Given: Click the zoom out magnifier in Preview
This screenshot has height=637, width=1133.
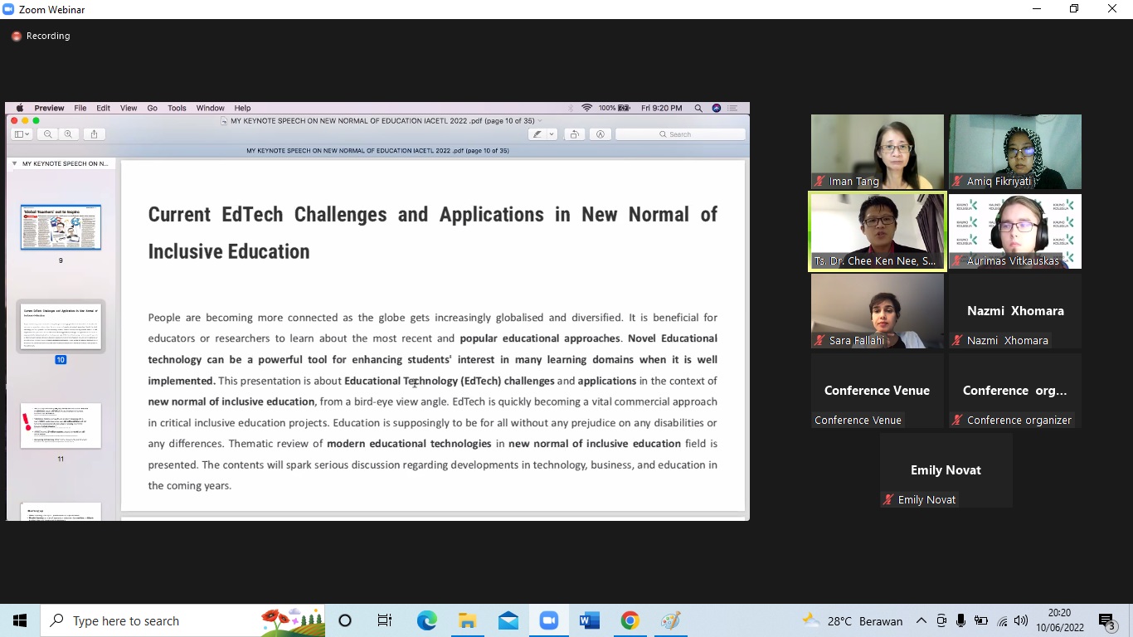Looking at the screenshot, I should 48,134.
